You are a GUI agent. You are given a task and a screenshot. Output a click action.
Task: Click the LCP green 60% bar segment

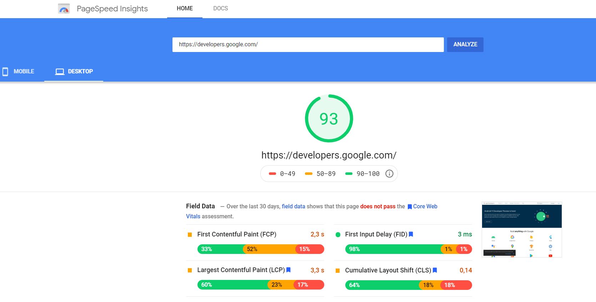click(232, 285)
